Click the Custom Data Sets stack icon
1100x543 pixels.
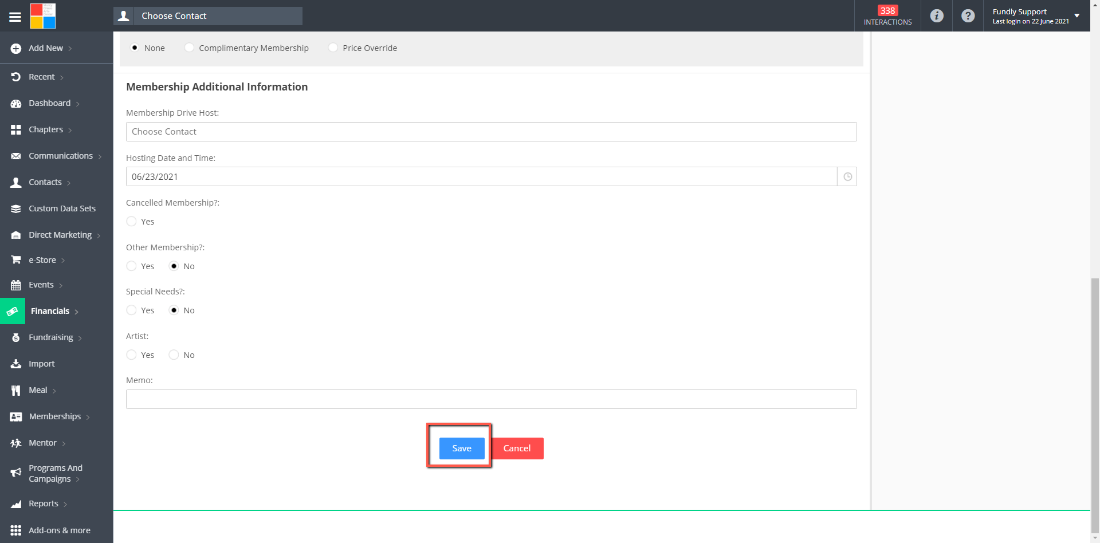coord(16,209)
